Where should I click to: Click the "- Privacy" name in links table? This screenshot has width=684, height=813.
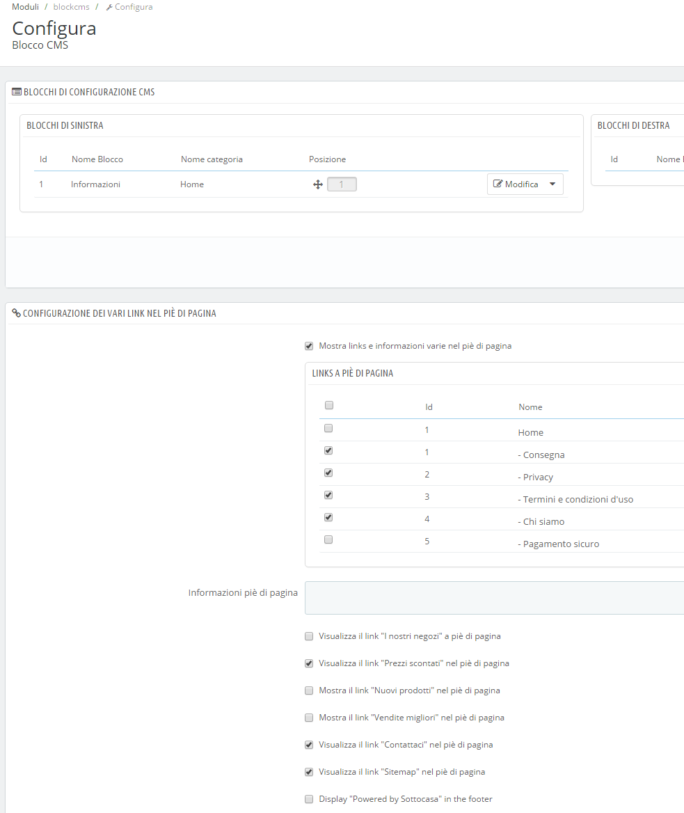(536, 477)
